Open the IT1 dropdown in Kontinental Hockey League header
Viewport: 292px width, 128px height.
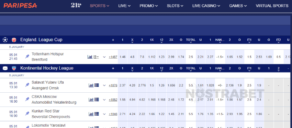(x=249, y=69)
